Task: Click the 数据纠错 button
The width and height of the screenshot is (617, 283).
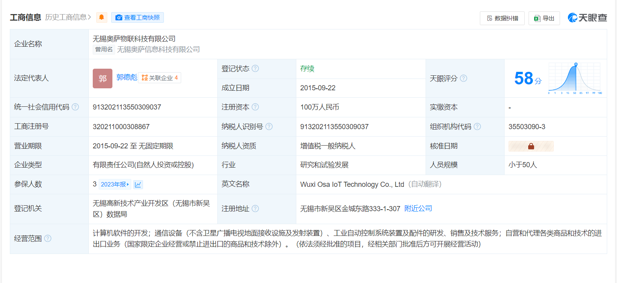Action: click(x=502, y=18)
